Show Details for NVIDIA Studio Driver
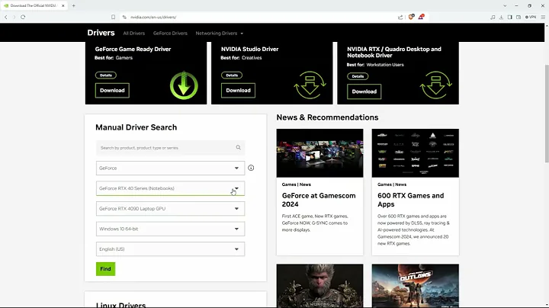Viewport: 549px width, 308px height. tap(232, 75)
